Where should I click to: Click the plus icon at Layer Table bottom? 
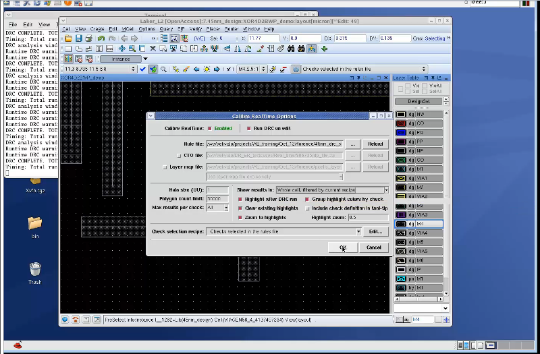446,320
